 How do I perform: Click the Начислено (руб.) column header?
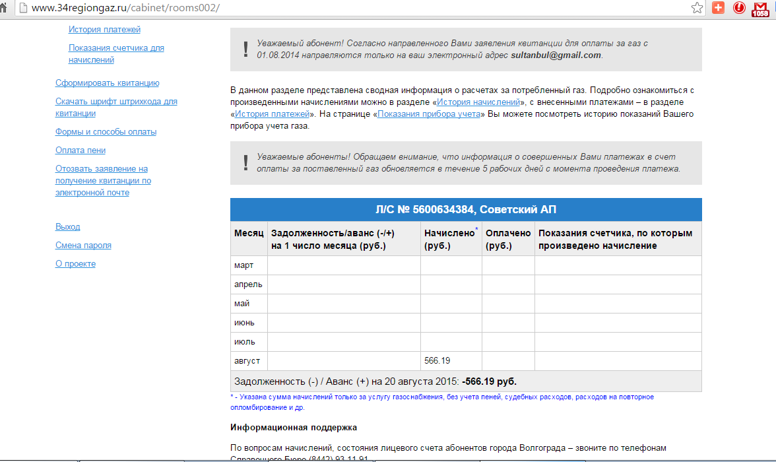(x=450, y=239)
